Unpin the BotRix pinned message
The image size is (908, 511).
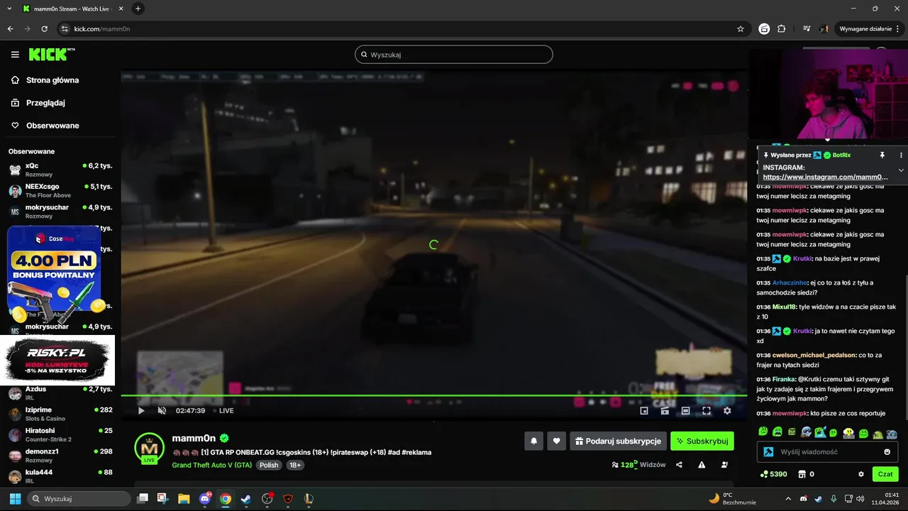pos(882,155)
